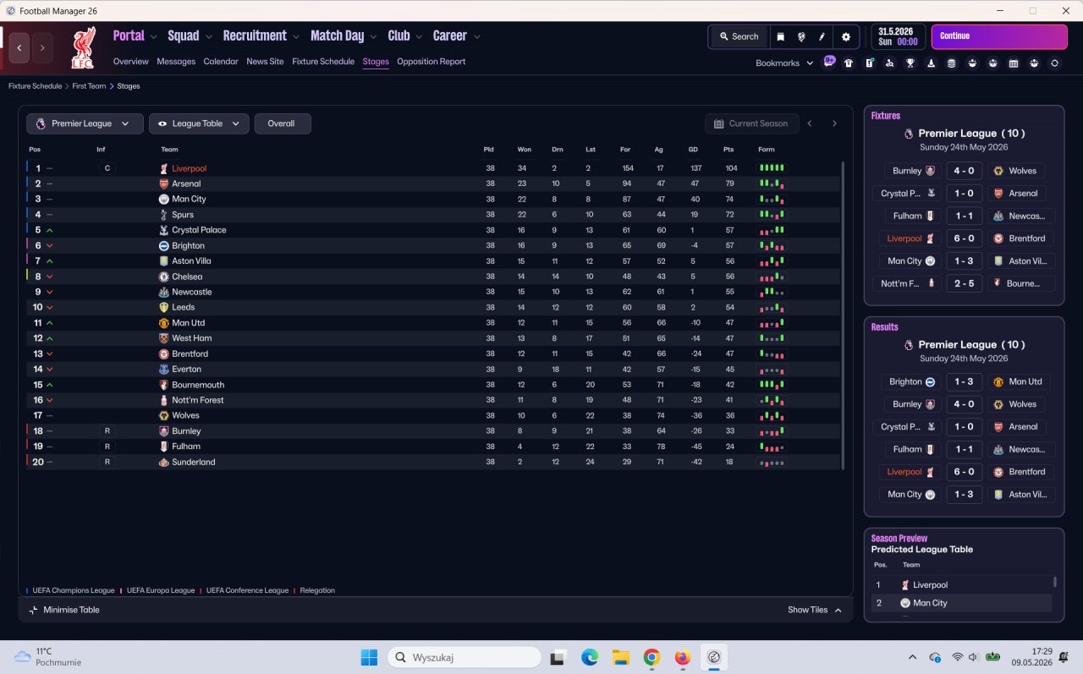The height and width of the screenshot is (674, 1083).
Task: Click the Overall filter button
Action: 283,123
